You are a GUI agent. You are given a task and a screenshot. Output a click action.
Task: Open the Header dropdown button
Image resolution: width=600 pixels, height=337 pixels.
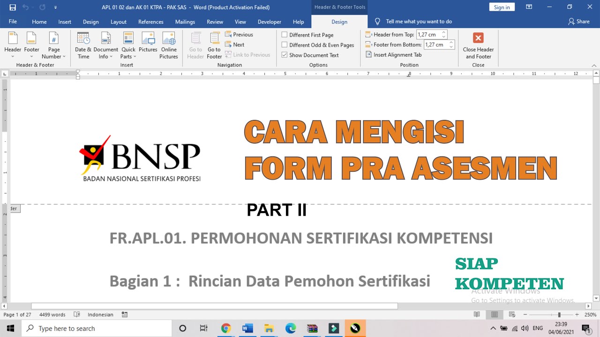[x=13, y=45]
